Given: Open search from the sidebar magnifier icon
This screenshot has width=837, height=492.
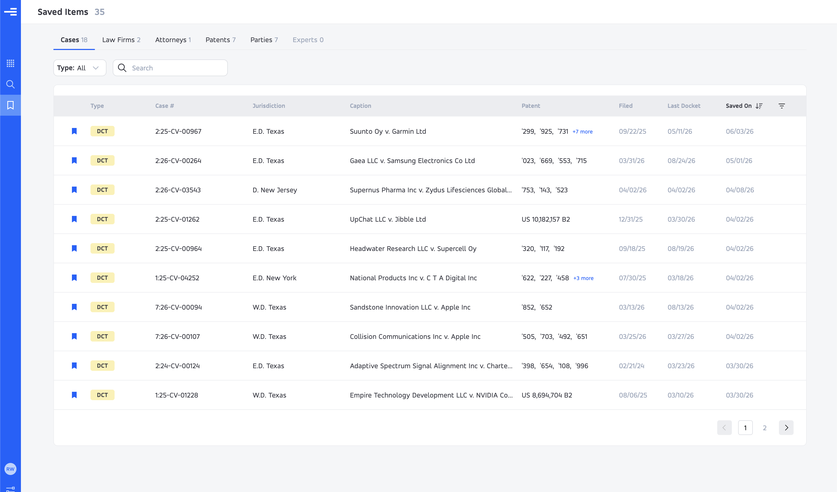Looking at the screenshot, I should [10, 84].
